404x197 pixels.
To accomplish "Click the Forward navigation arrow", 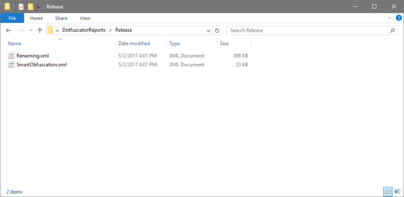I will (21, 30).
